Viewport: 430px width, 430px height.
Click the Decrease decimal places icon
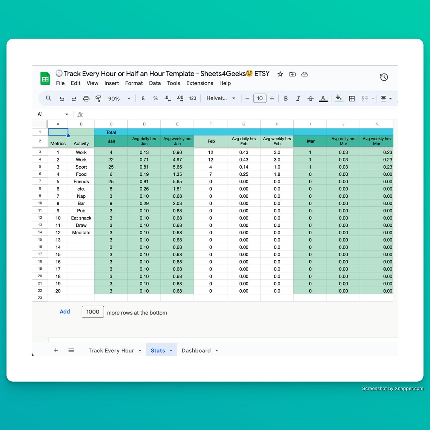[x=167, y=98]
